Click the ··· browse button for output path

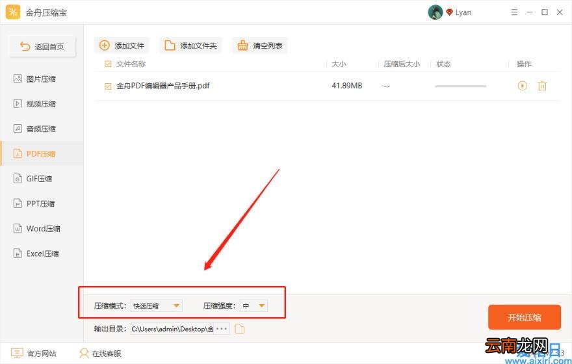pos(222,329)
